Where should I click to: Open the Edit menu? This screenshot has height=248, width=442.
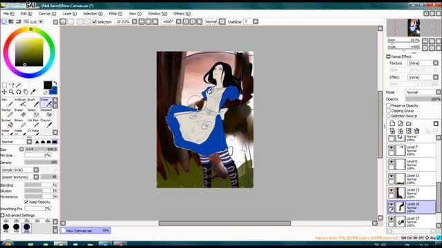[26, 14]
